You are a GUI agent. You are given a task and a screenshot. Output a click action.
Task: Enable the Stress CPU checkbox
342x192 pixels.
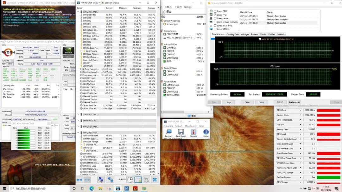click(215, 11)
